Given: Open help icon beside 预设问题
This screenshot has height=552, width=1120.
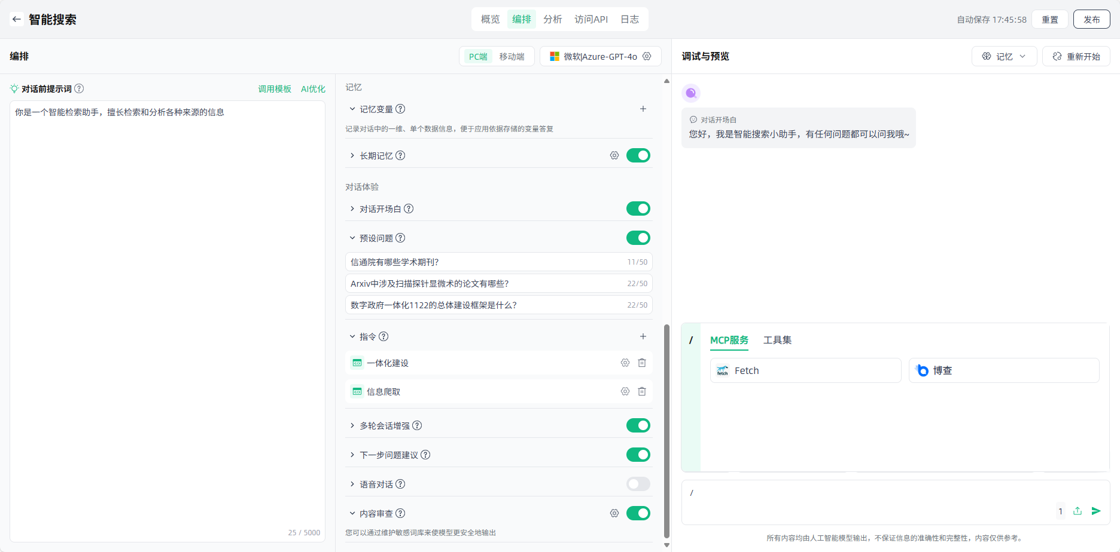Looking at the screenshot, I should pos(400,238).
